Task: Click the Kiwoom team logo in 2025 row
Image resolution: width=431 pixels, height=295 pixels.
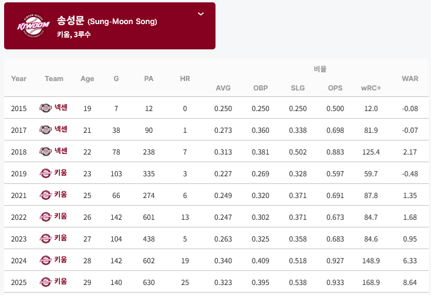Action: pos(45,282)
